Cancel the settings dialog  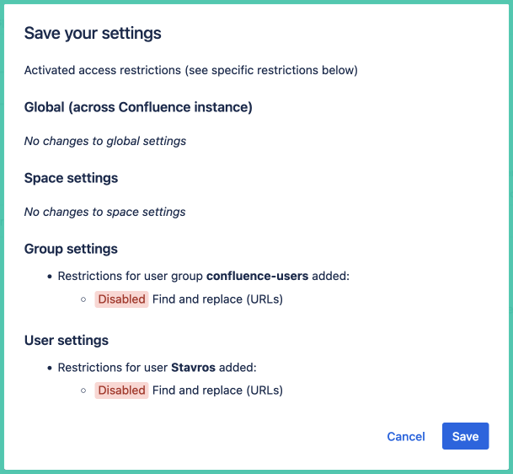(x=405, y=436)
